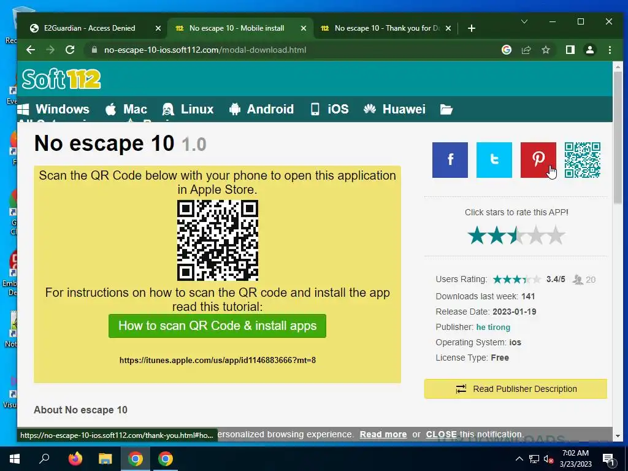Open Android category in nav bar
This screenshot has height=471, width=628.
[261, 109]
